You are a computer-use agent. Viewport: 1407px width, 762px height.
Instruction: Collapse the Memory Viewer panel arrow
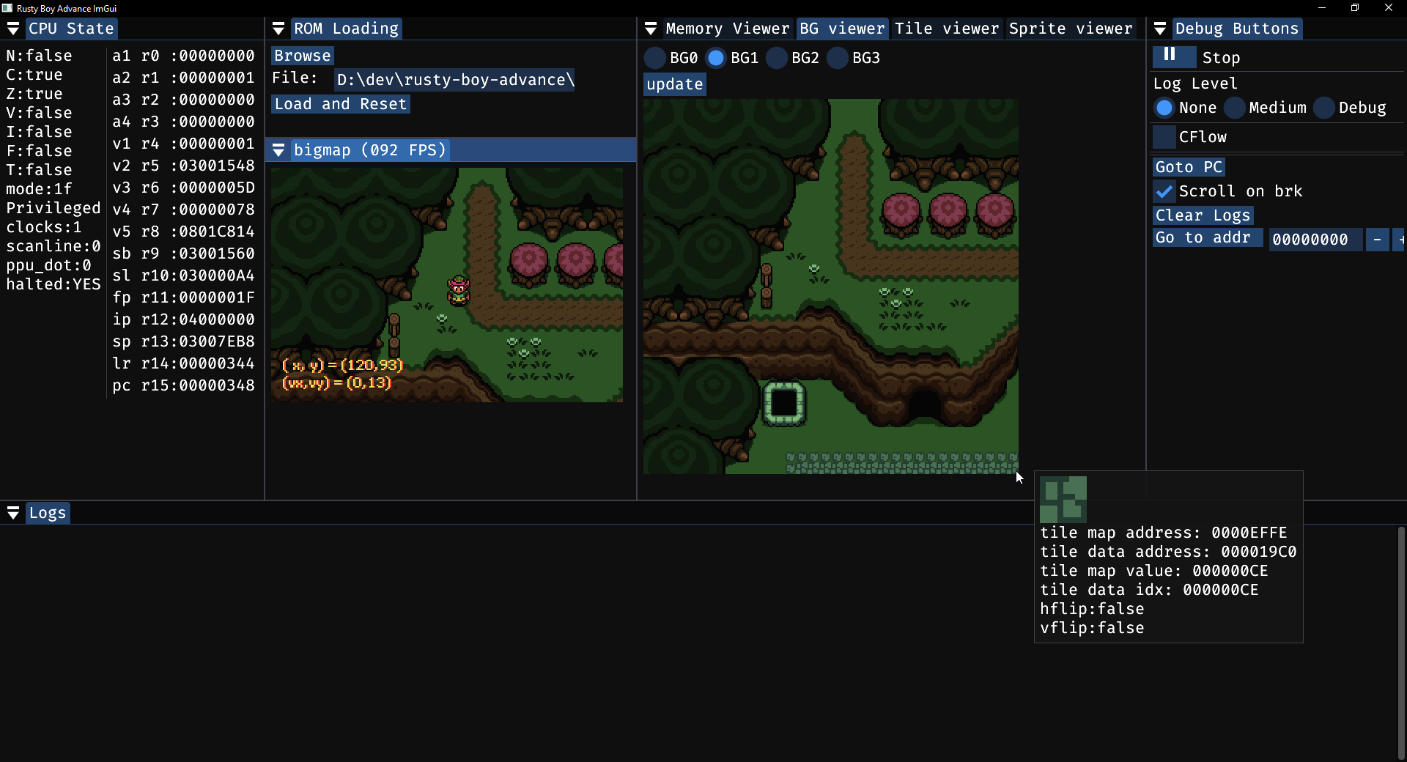pos(651,29)
